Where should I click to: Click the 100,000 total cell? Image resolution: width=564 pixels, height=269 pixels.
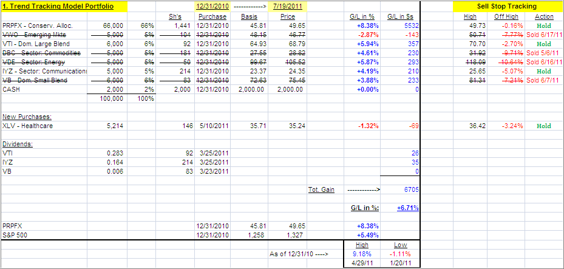[x=112, y=98]
